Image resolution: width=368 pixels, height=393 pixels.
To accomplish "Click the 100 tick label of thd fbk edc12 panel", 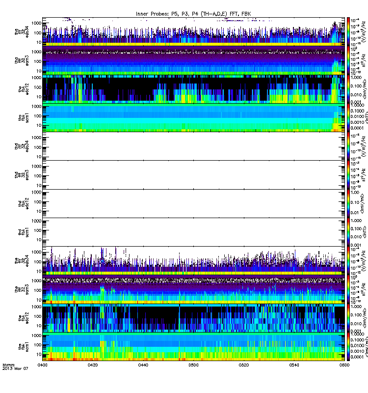I will click(38, 202).
